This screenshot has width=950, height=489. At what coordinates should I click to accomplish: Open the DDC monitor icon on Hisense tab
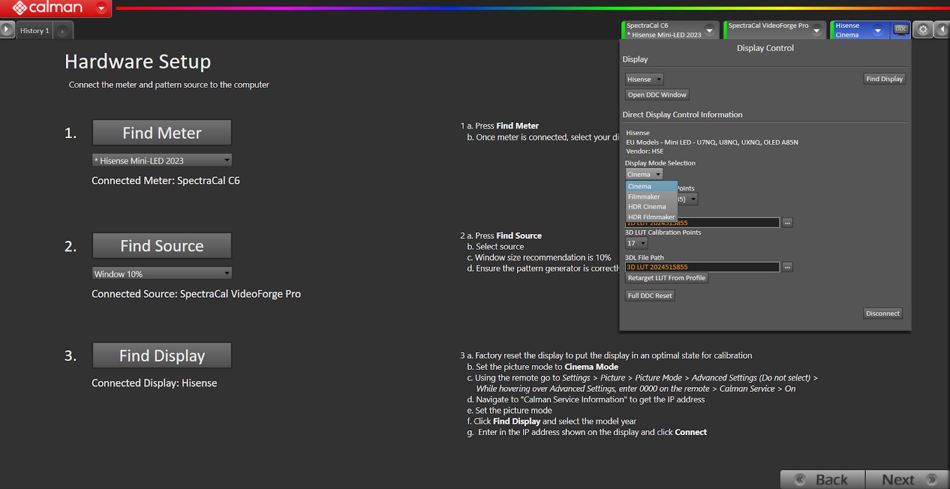(x=901, y=29)
